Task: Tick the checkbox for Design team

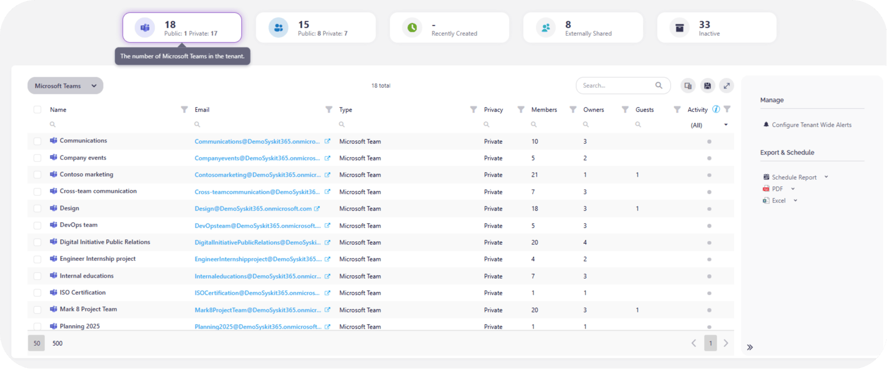Action: [x=37, y=208]
